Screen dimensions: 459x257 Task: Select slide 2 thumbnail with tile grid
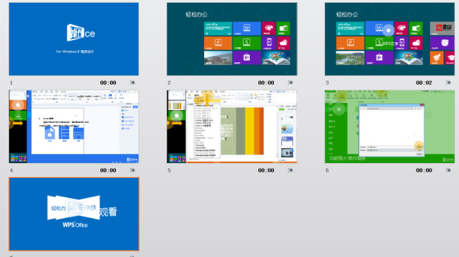tap(232, 40)
